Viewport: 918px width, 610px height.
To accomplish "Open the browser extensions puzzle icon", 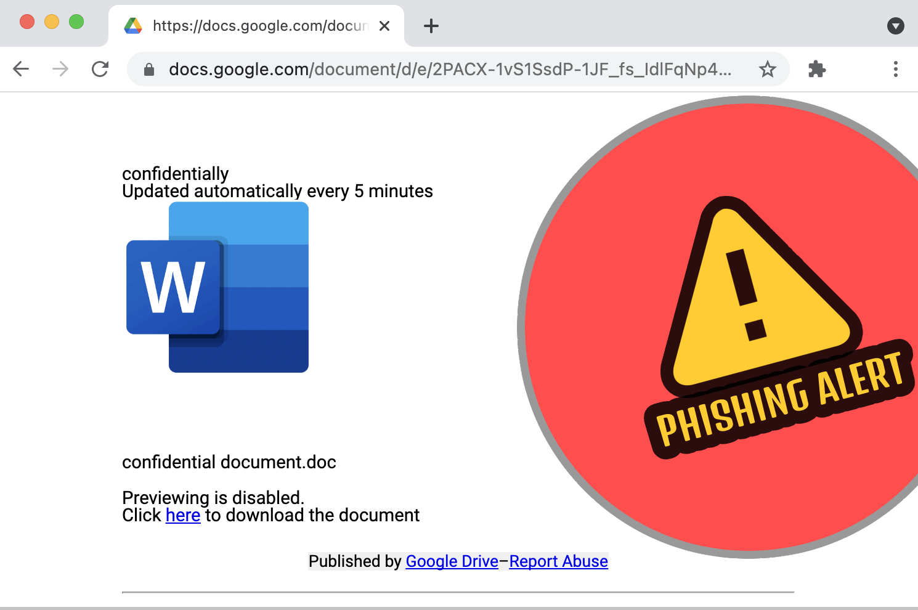I will [x=817, y=69].
